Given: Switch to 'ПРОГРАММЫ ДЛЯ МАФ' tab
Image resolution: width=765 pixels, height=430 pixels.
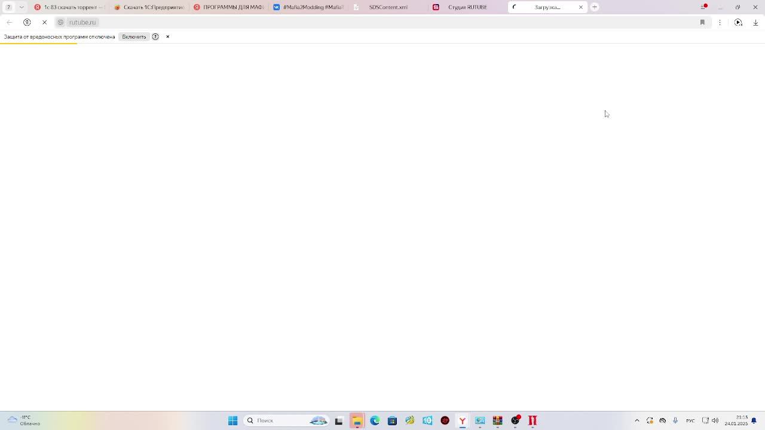Looking at the screenshot, I should pyautogui.click(x=229, y=7).
